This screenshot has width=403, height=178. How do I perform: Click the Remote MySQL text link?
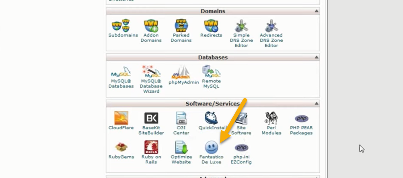211,84
